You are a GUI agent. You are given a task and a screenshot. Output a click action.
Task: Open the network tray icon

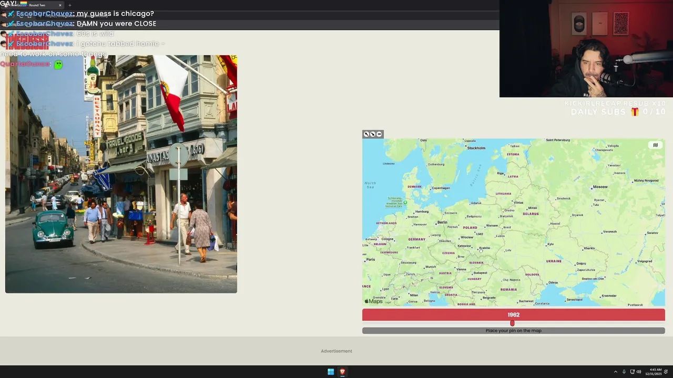(x=632, y=372)
